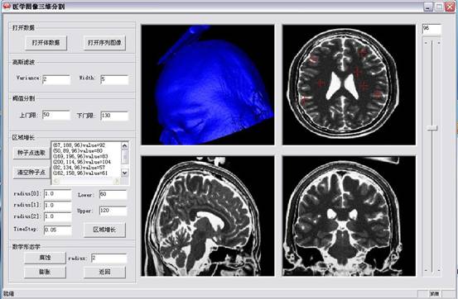This screenshot has width=458, height=299.
Task: Click the TimeStep input field
Action: (58, 230)
